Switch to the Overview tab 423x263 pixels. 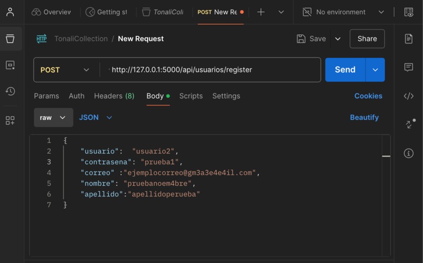point(51,12)
